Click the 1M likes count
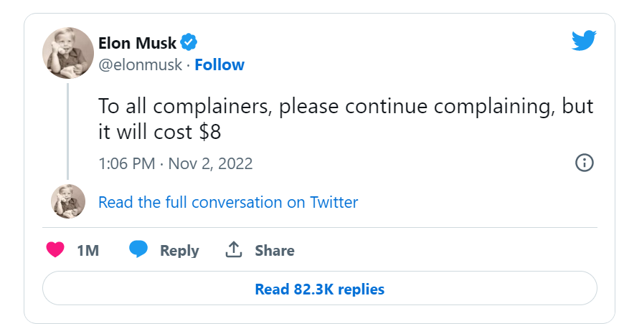624x326 pixels. (x=87, y=250)
